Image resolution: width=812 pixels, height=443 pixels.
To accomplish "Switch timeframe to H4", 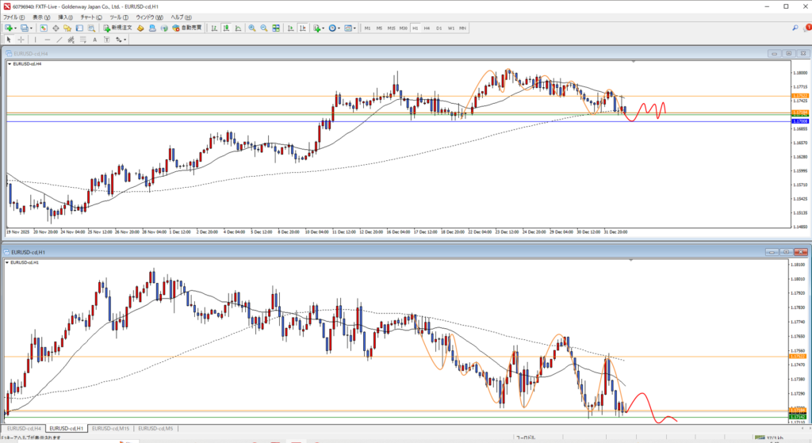I will point(427,28).
